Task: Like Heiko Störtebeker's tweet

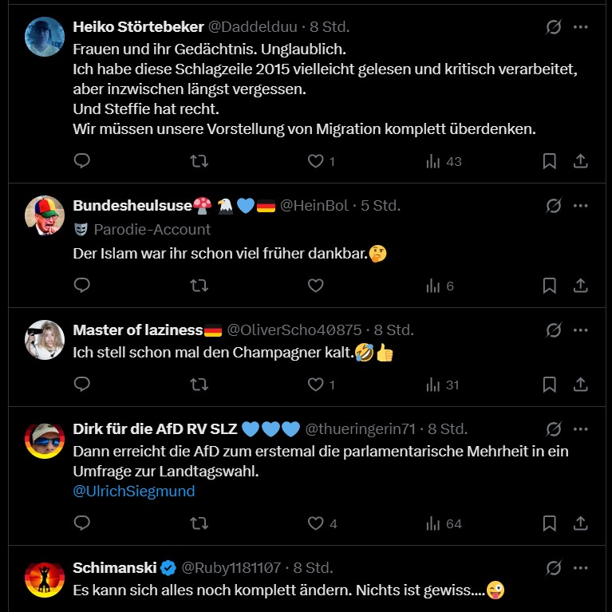Action: 316,161
